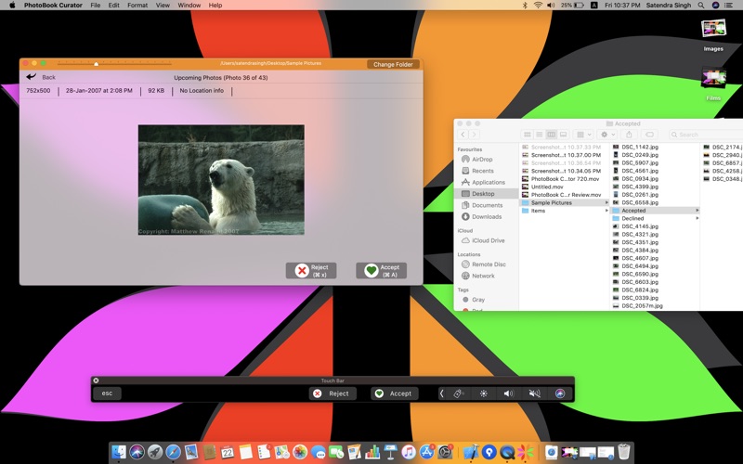Open Finder group-by dropdown
The image size is (743, 464).
point(583,135)
